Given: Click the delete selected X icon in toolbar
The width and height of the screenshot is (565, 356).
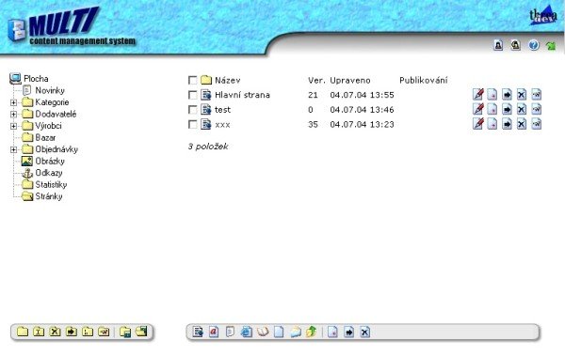Looking at the screenshot, I should (365, 332).
